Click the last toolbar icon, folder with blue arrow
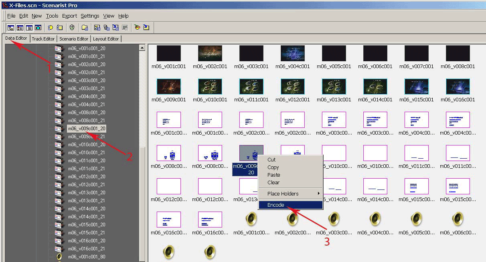The width and height of the screenshot is (486, 262). pos(146,28)
